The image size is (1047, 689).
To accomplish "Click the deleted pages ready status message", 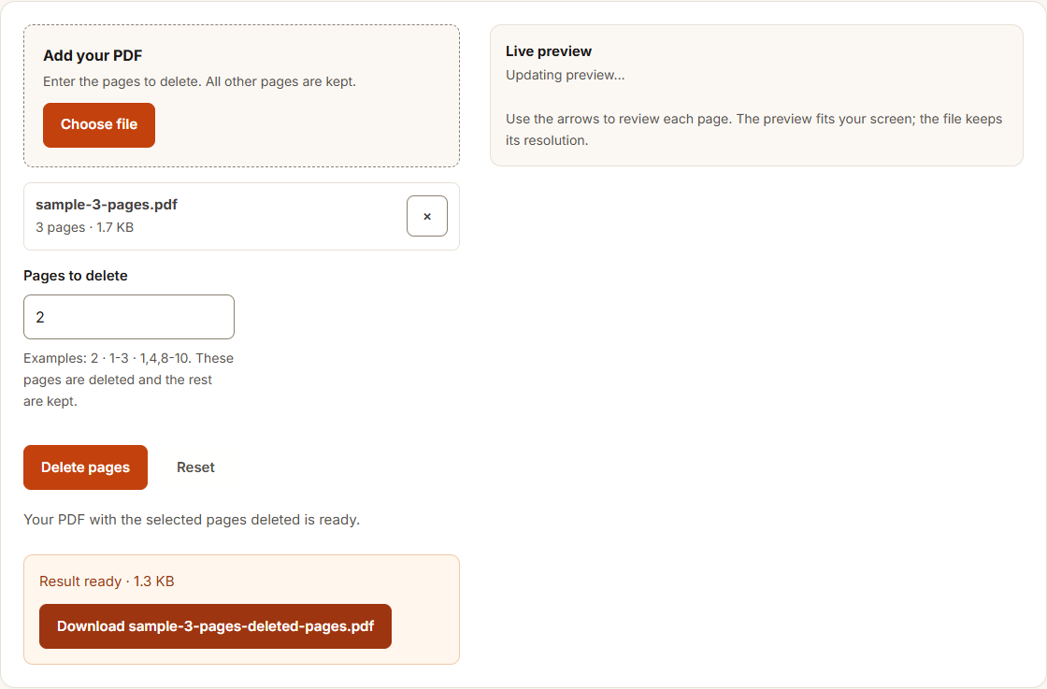I will [192, 520].
